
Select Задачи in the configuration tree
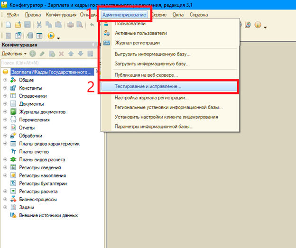27,207
